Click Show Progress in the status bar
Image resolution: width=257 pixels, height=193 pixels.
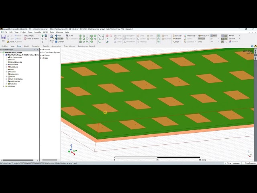249,163
